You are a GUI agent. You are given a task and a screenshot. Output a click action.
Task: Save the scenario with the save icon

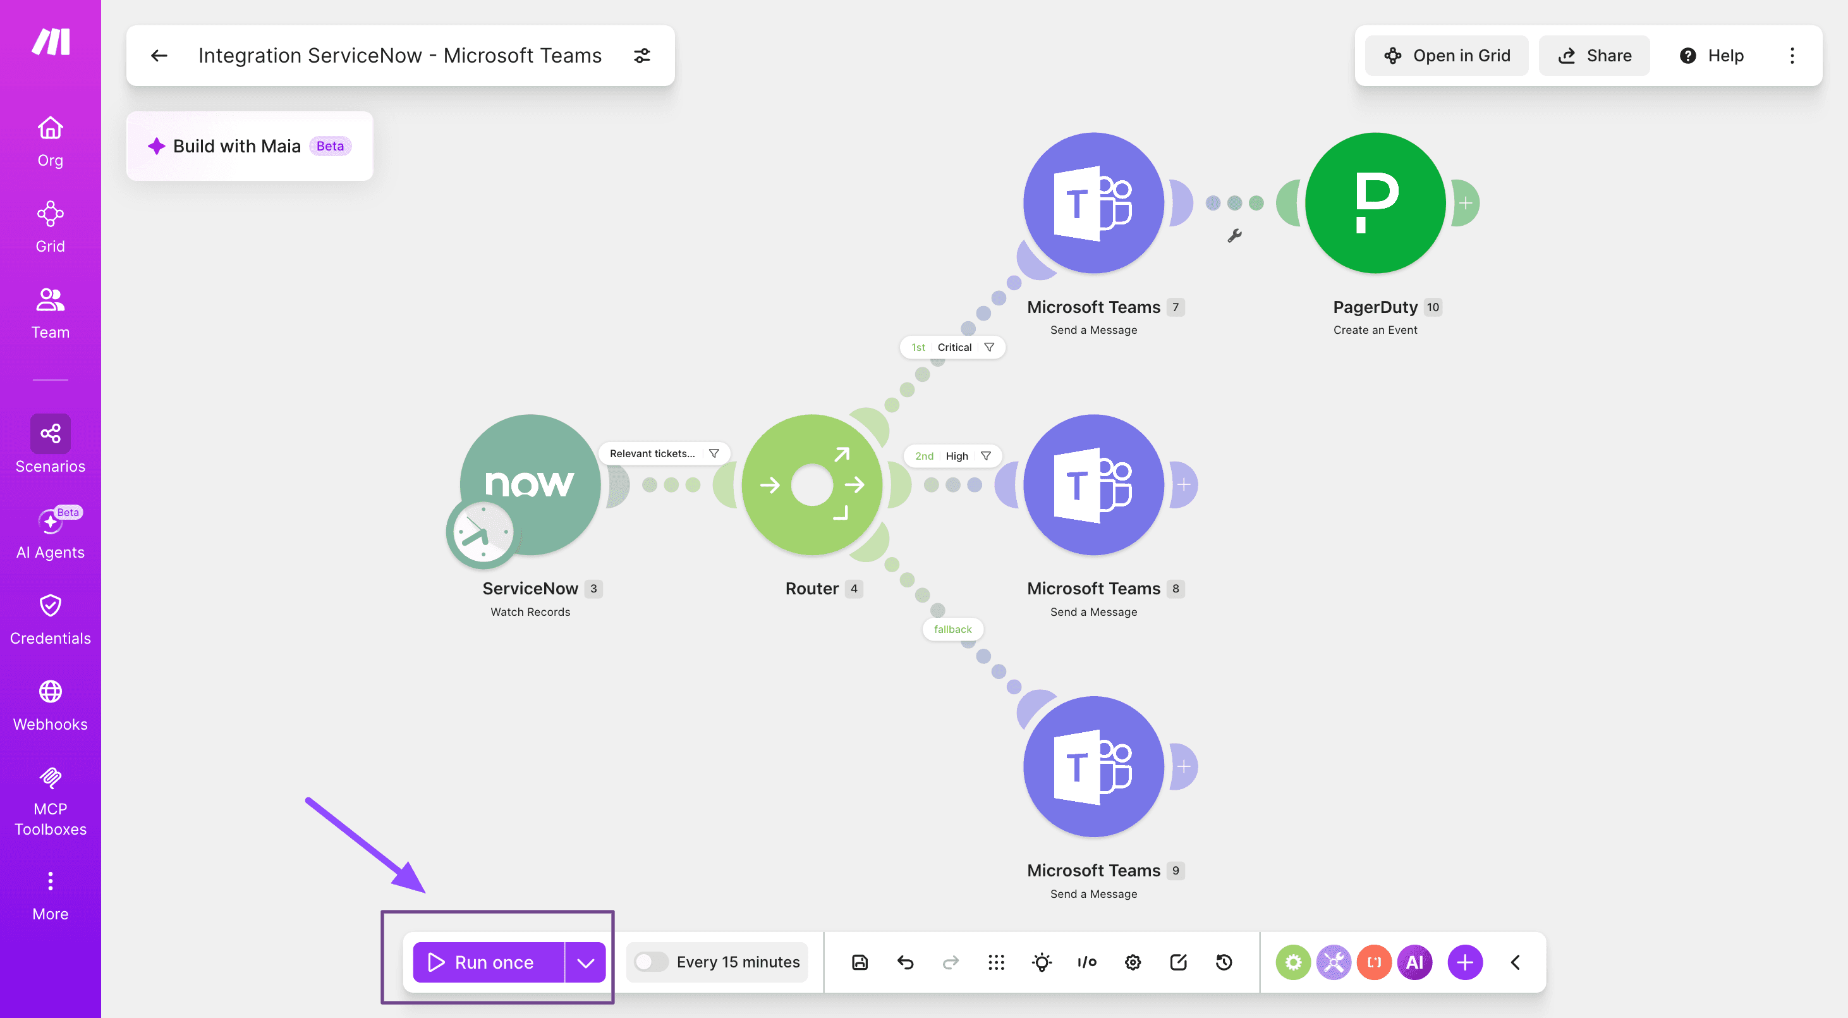(x=860, y=962)
